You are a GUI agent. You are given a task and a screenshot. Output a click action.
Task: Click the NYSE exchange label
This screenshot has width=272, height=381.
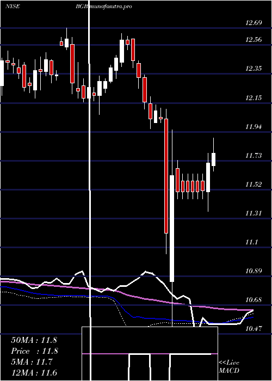point(13,7)
